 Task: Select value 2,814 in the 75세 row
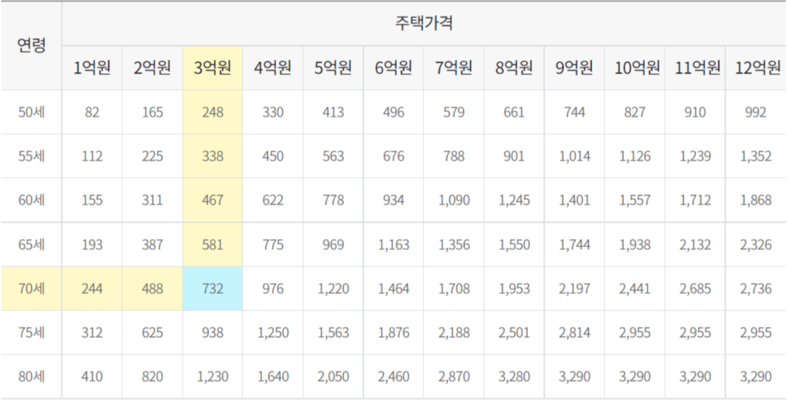coord(574,332)
